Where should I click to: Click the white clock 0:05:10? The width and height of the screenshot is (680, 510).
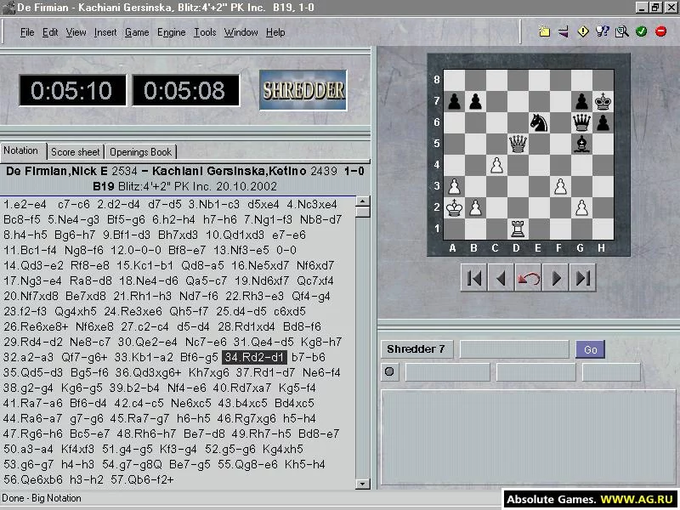pos(72,91)
